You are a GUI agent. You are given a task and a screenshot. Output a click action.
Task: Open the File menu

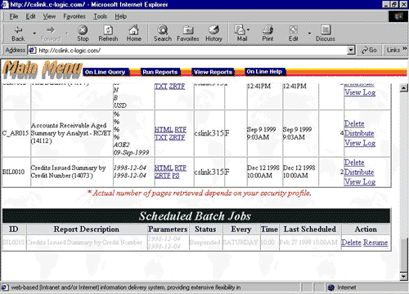click(14, 16)
